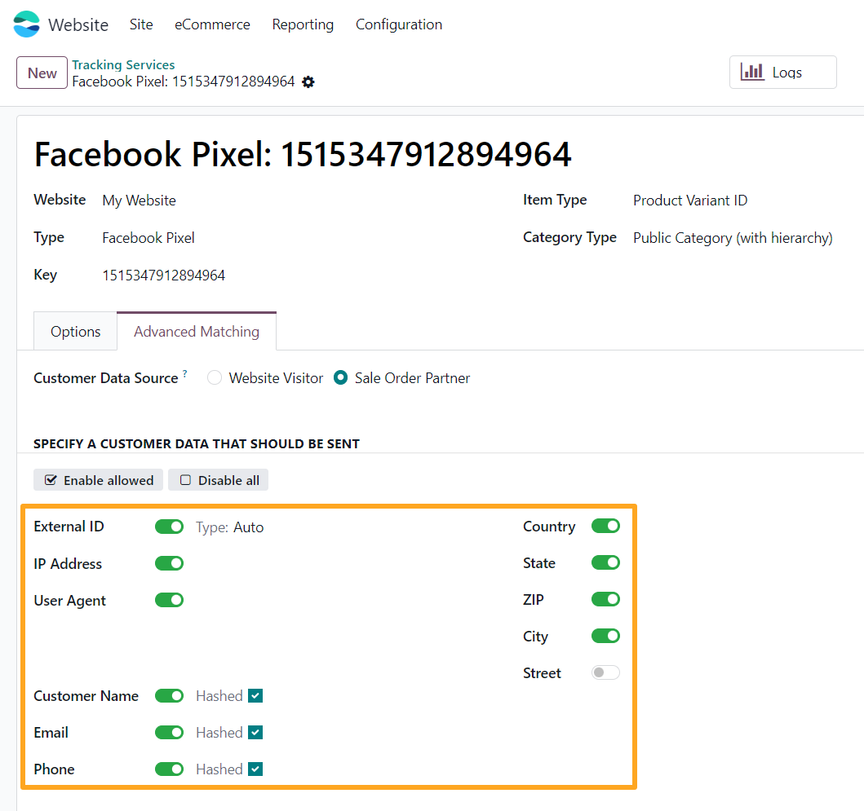This screenshot has width=864, height=811.
Task: Select the Website Visitor radio option
Action: click(215, 378)
